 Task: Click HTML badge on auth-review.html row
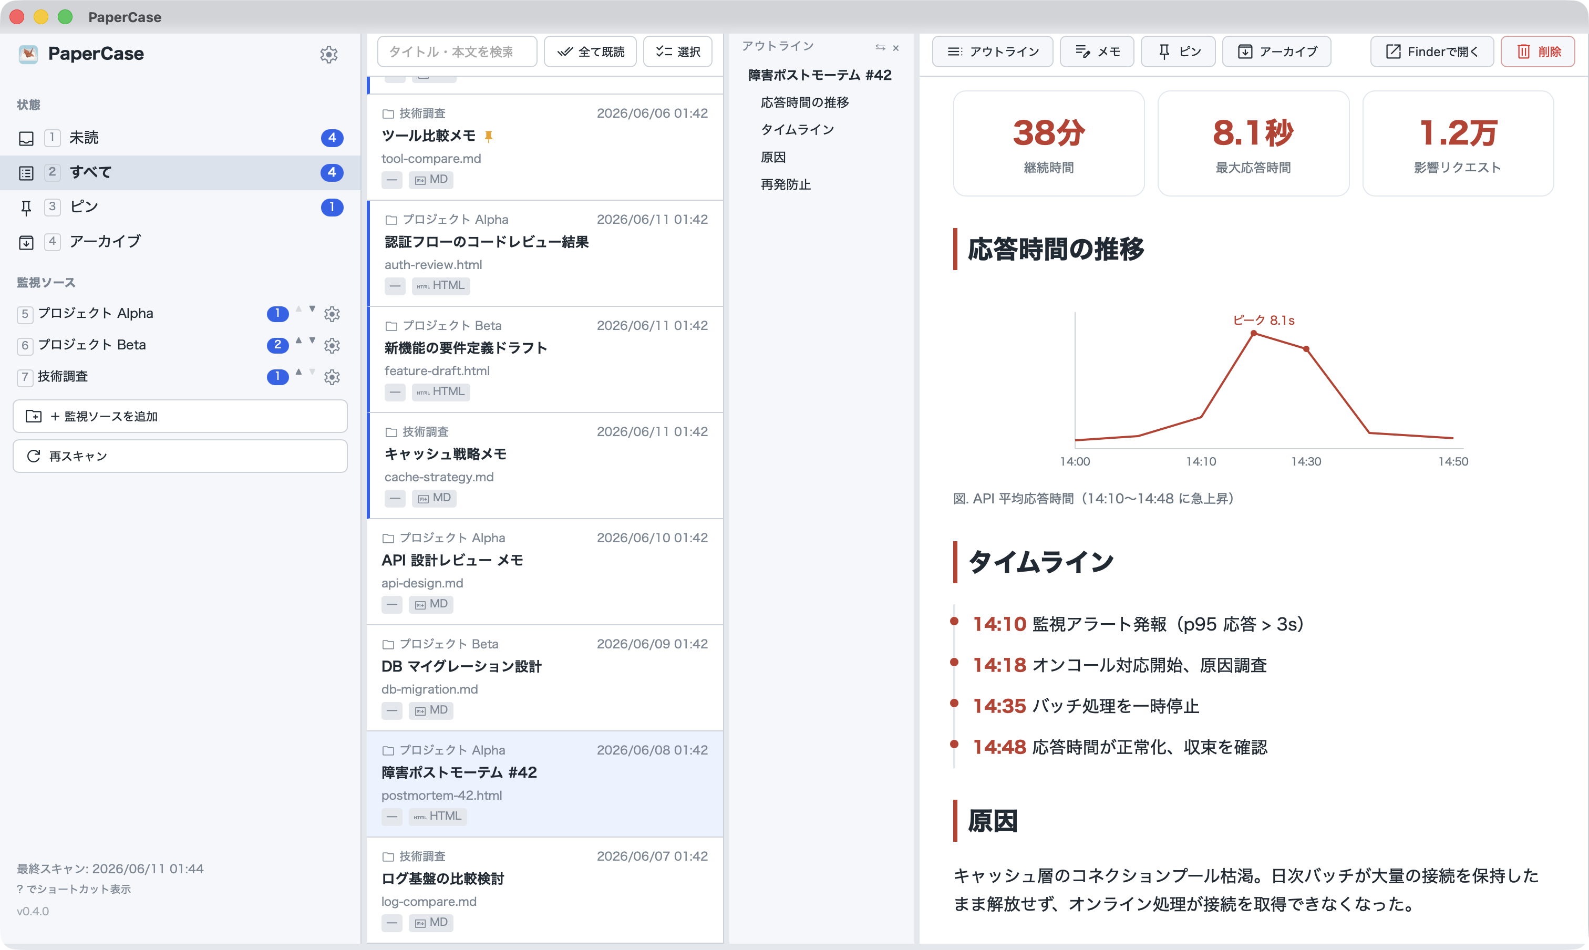coord(440,285)
